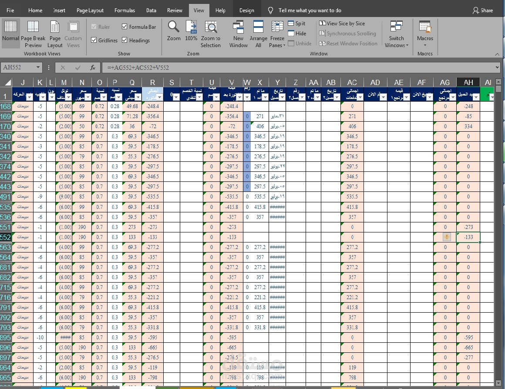
Task: Select cell AH170 with value 334
Action: [x=468, y=126]
